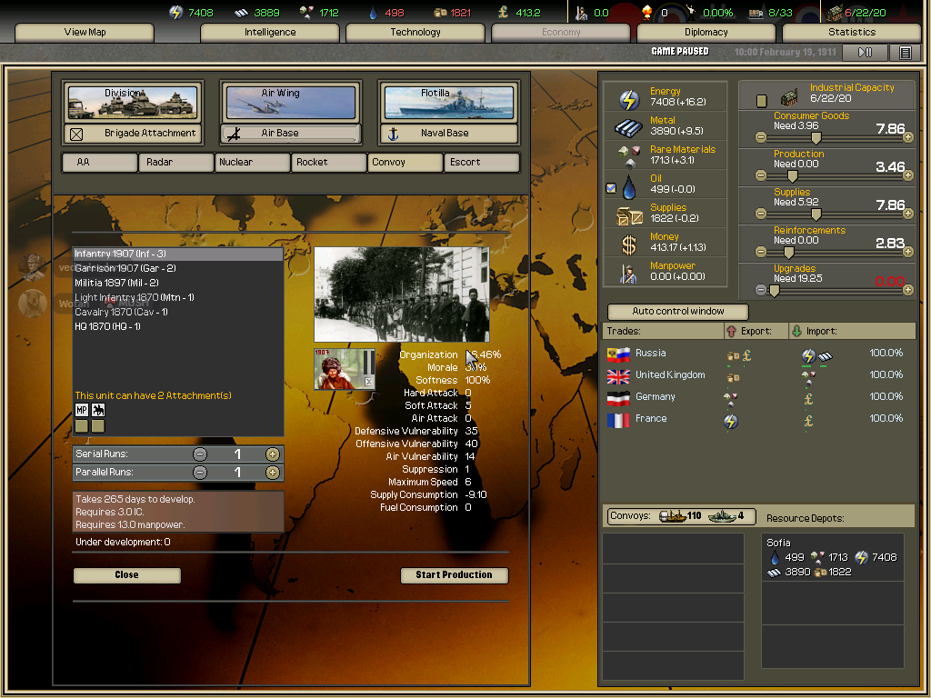The width and height of the screenshot is (931, 698).
Task: Click the Convoy production button
Action: pos(405,162)
